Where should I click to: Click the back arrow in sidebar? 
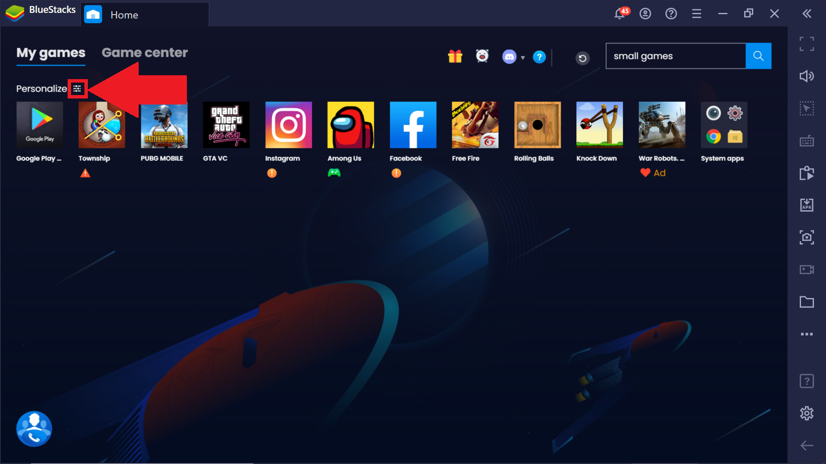807,446
